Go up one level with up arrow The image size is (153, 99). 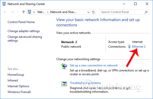click(24, 12)
